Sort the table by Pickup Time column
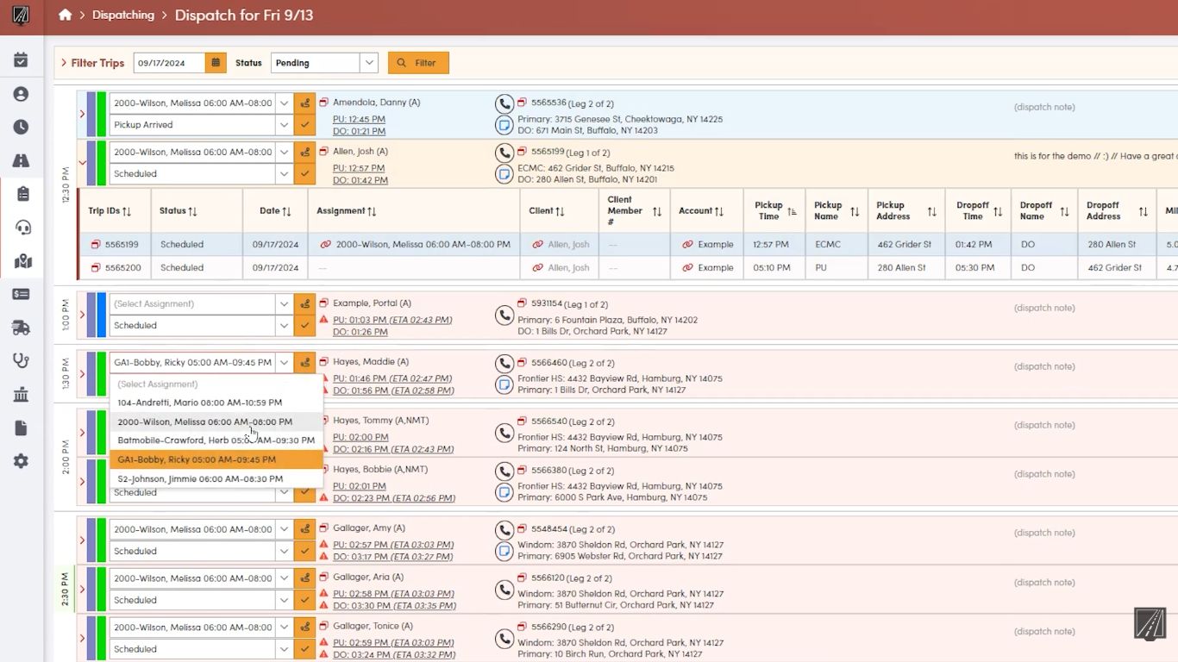 click(x=774, y=211)
